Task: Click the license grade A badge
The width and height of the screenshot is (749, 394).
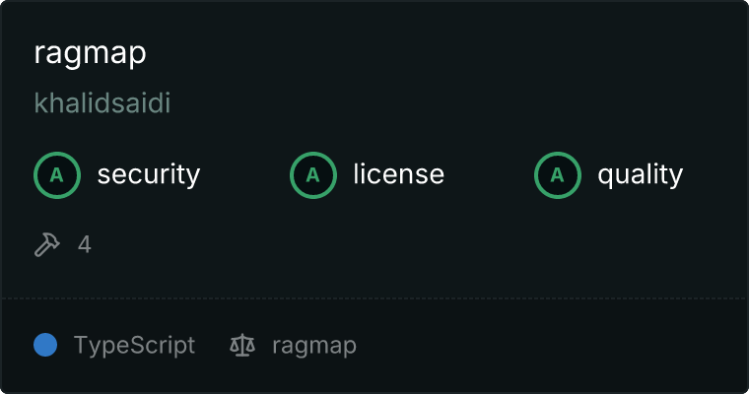Action: click(312, 175)
